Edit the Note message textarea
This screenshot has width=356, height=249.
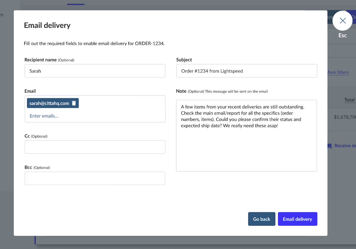247,136
